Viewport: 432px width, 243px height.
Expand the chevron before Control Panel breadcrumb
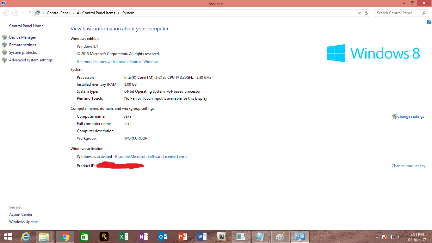(x=44, y=13)
